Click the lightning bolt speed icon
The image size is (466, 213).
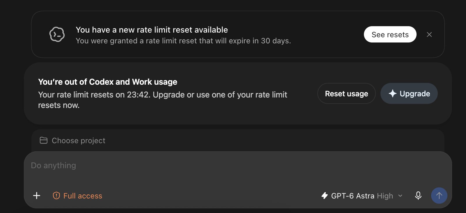[325, 196]
